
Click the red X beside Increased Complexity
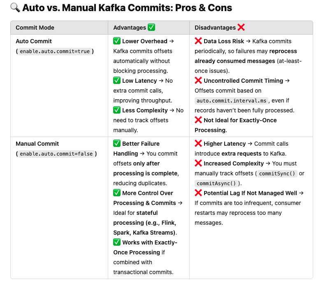tap(198, 163)
